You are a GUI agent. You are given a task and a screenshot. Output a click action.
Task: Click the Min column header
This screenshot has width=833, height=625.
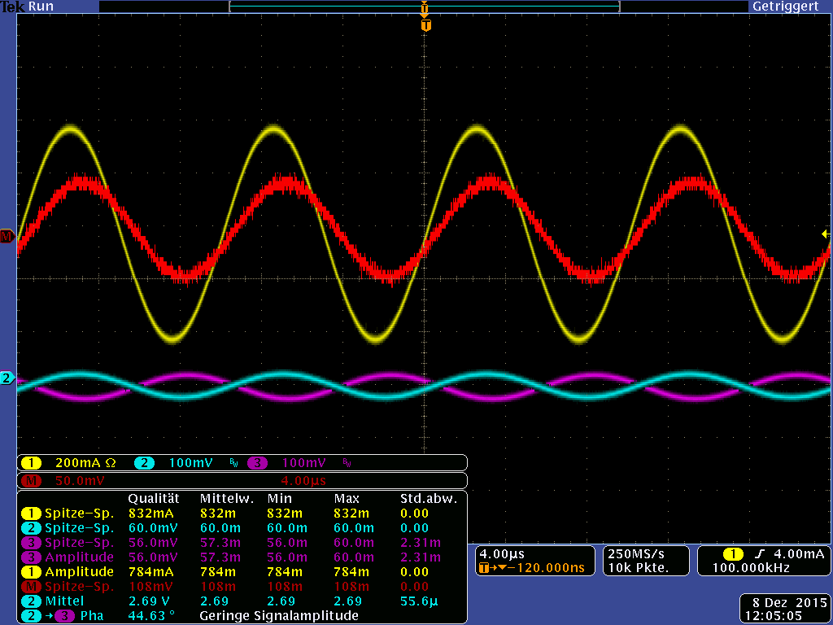(280, 499)
